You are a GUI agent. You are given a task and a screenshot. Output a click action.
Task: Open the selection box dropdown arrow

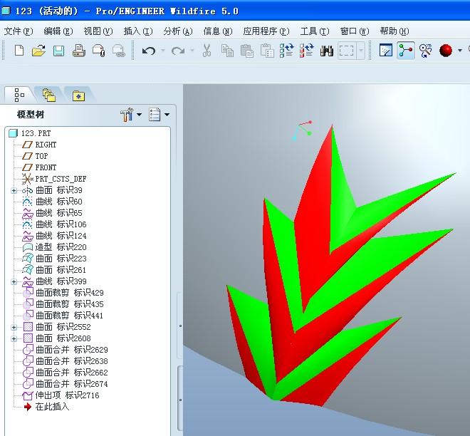tap(361, 51)
